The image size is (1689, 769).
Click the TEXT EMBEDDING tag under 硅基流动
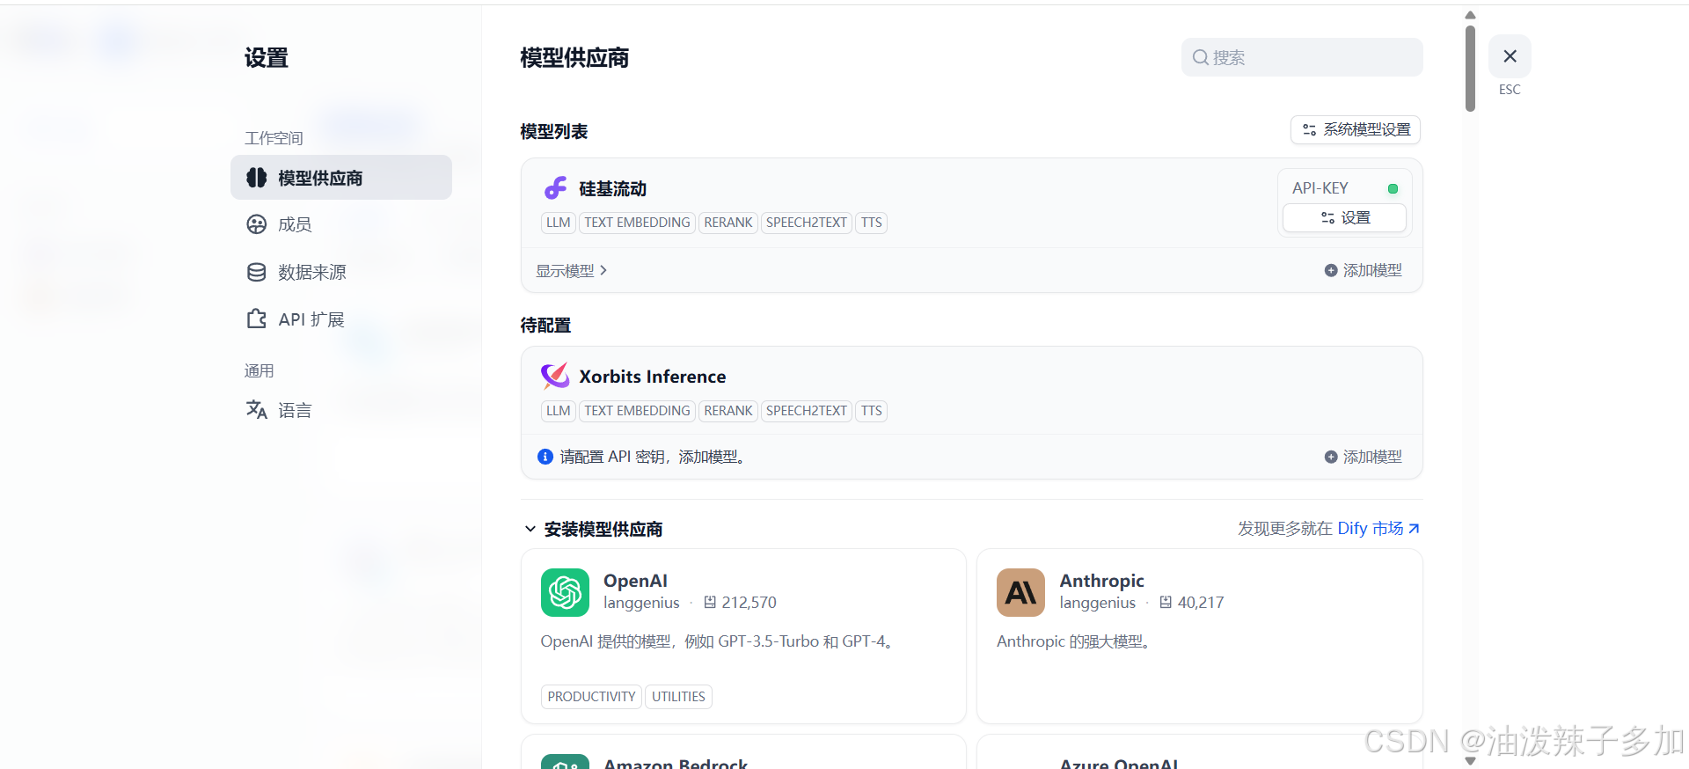click(x=637, y=223)
